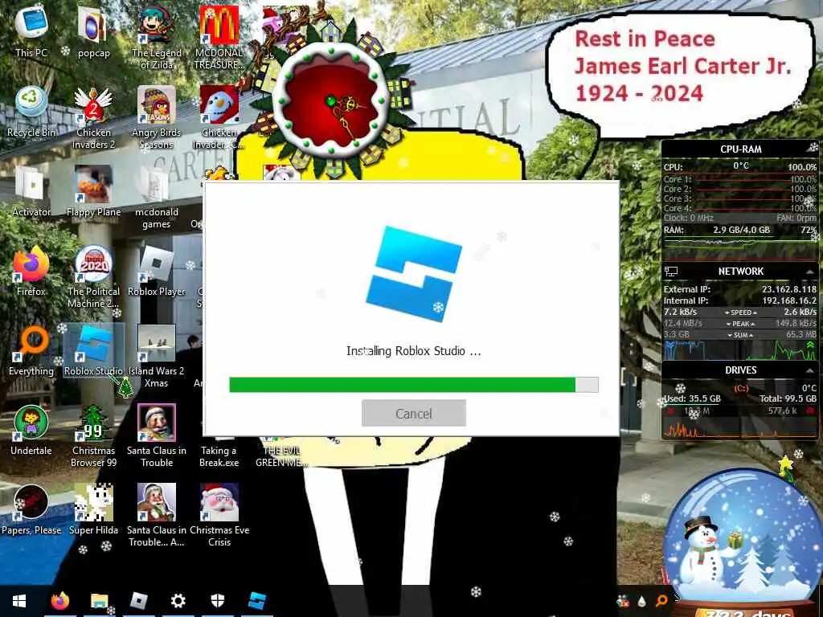The width and height of the screenshot is (823, 617).
Task: Click the snowman snow globe gadget
Action: 741,541
